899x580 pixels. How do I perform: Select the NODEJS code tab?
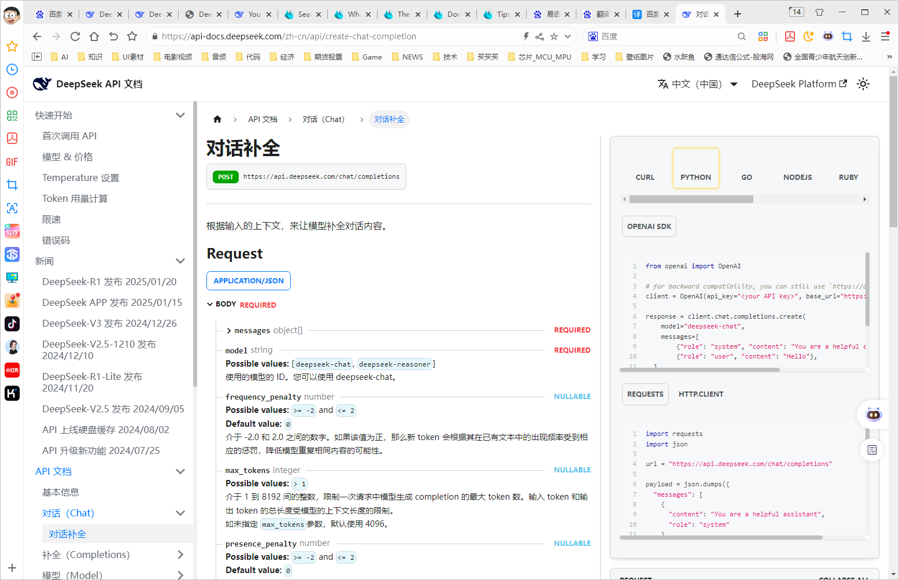pyautogui.click(x=798, y=168)
